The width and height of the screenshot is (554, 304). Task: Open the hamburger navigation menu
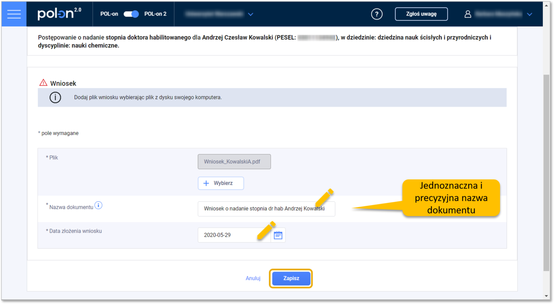14,14
